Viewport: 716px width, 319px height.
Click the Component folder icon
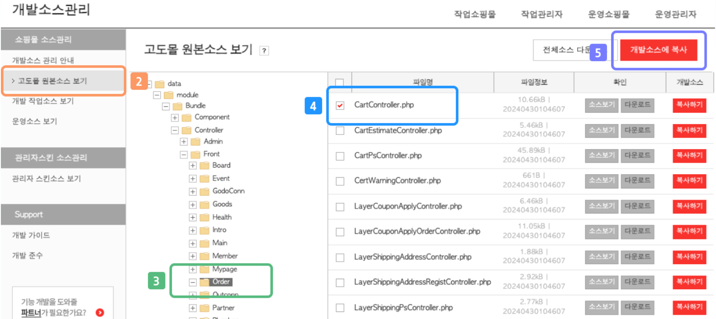[x=186, y=117]
